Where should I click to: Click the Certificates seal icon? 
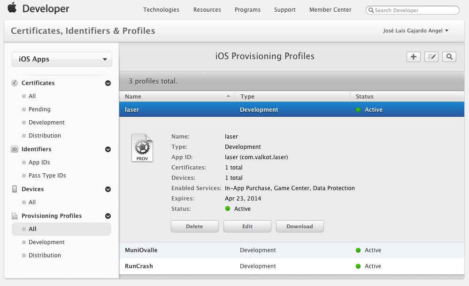(x=15, y=83)
